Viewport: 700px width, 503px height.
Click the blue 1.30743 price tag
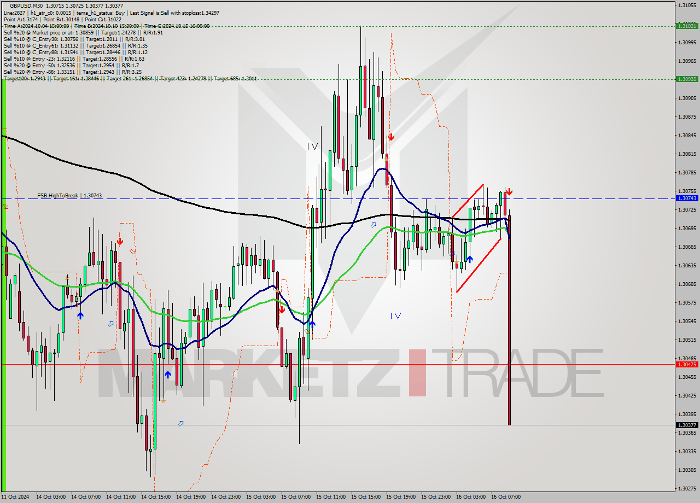(x=687, y=198)
